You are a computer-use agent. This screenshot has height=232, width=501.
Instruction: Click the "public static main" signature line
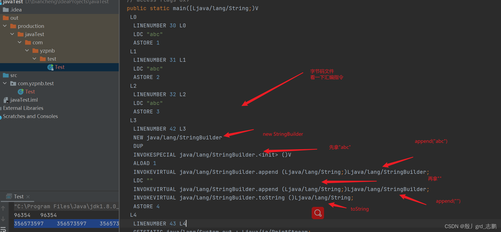coord(192,8)
